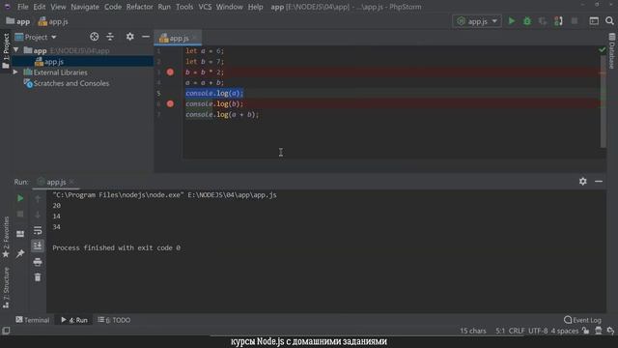Clear the console with the trash icon
Screen dimensions: 618x348
click(x=38, y=277)
